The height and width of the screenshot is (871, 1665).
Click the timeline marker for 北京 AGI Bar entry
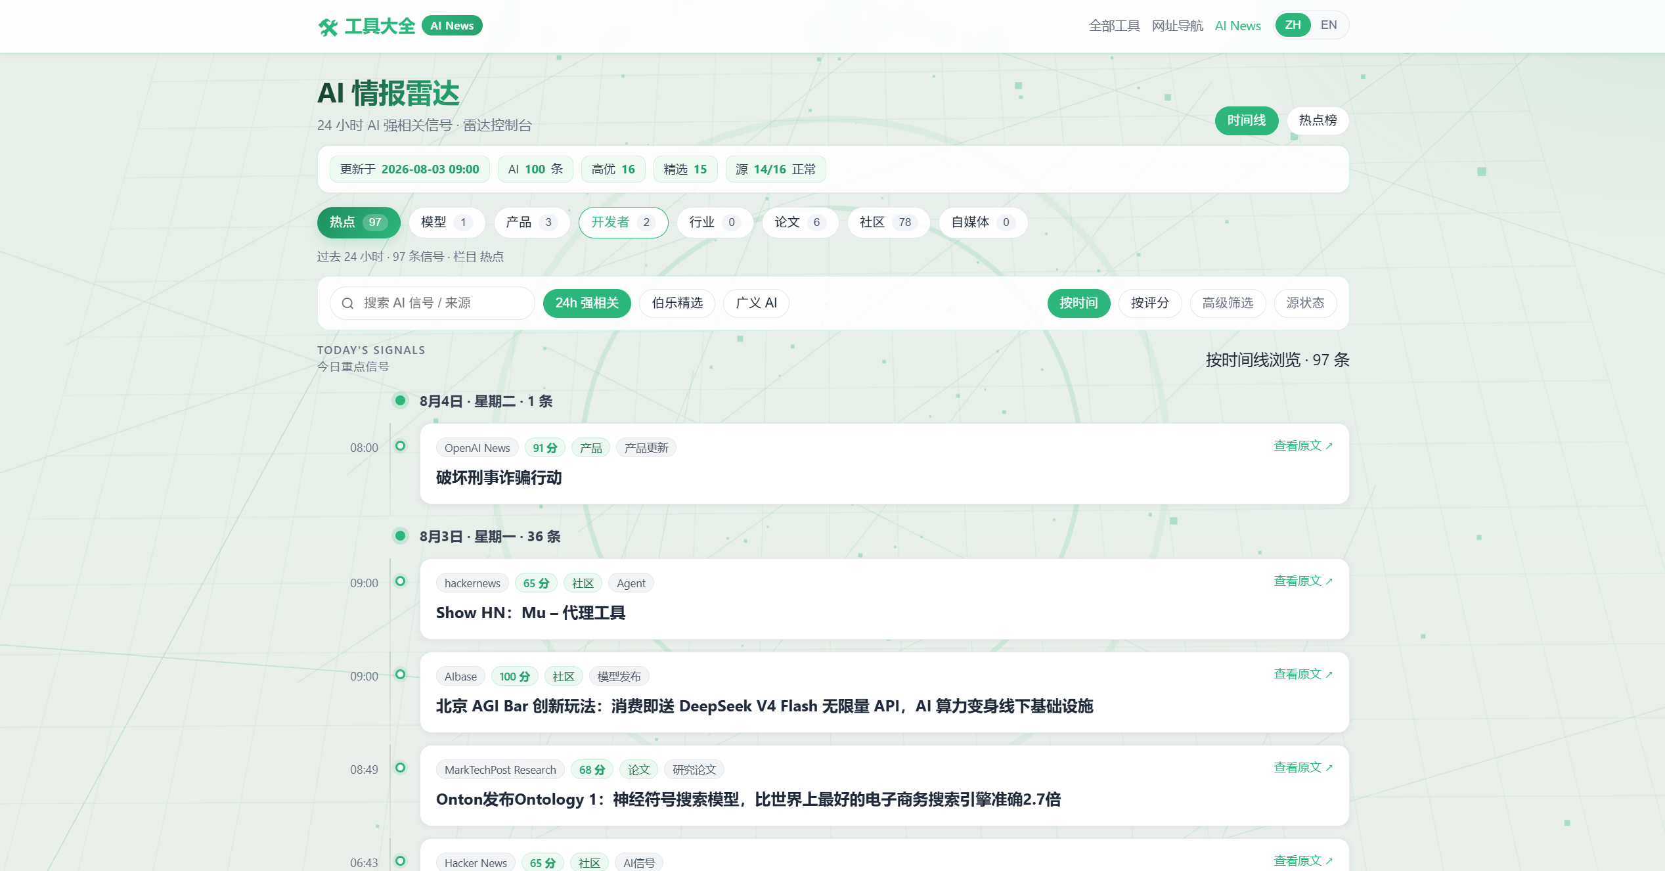point(400,675)
